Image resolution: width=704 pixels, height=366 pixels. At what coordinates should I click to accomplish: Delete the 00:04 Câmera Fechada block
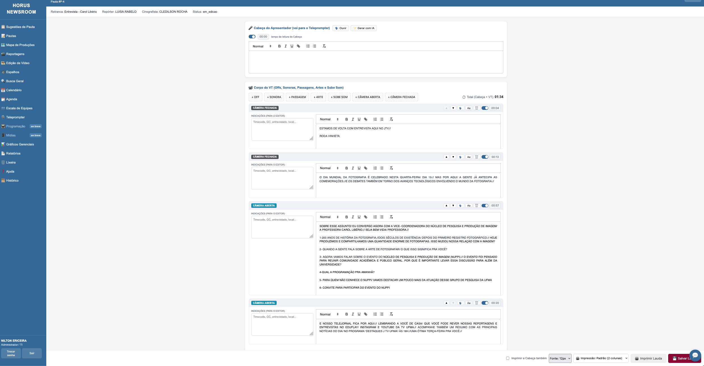(x=476, y=108)
